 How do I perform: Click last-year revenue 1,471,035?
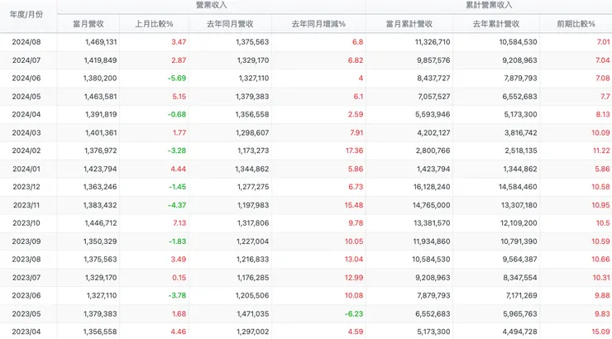tap(252, 314)
